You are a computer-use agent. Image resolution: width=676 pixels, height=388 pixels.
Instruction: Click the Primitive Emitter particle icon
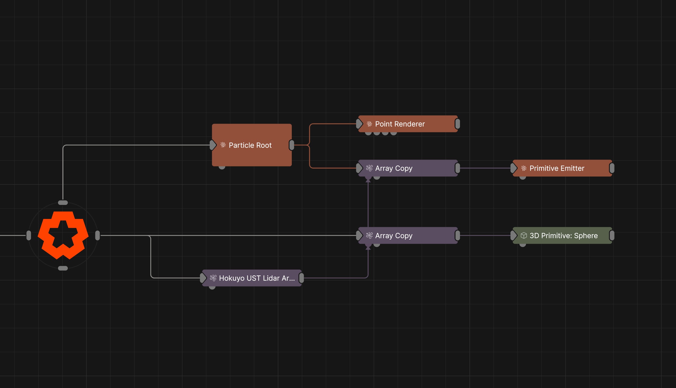pyautogui.click(x=524, y=168)
